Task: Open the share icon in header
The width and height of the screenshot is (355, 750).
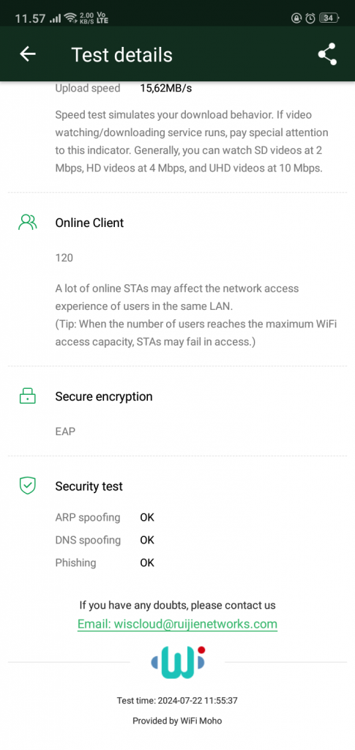Action: point(327,54)
